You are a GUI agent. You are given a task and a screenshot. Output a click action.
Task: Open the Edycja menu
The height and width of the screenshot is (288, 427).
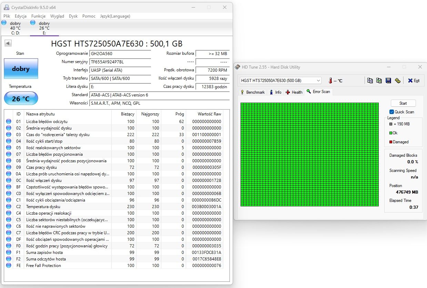click(21, 16)
